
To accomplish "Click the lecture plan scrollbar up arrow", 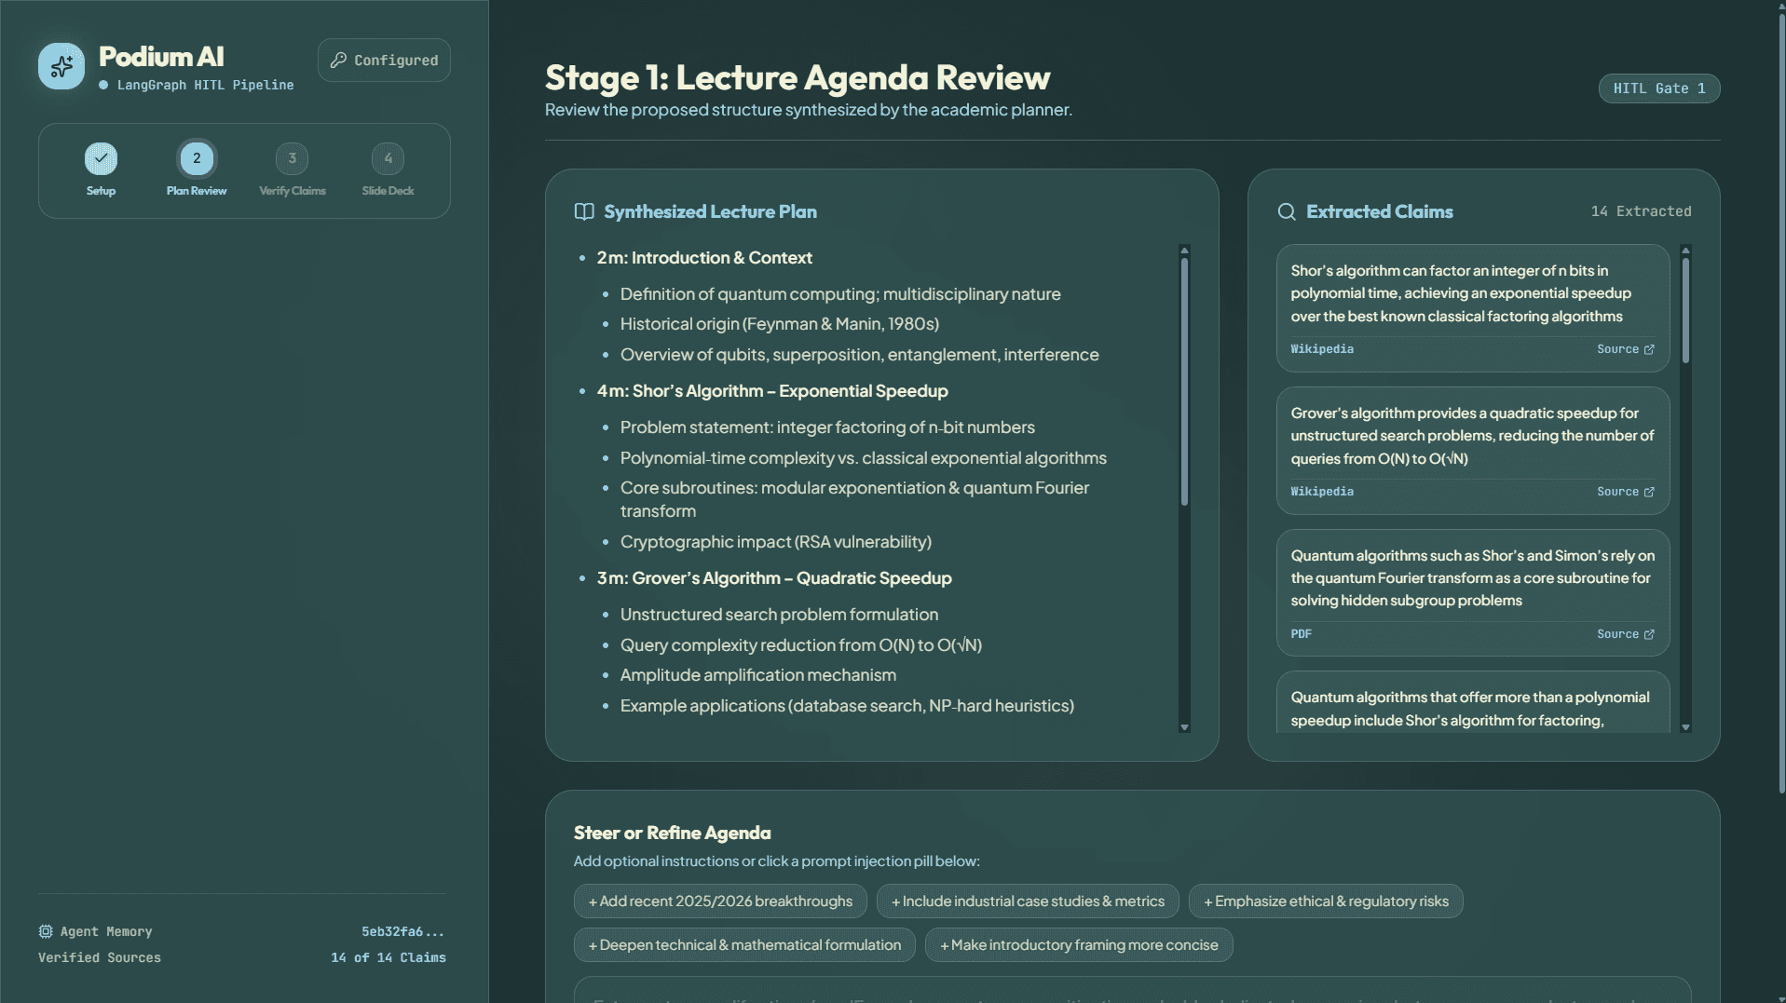I will pos(1185,251).
